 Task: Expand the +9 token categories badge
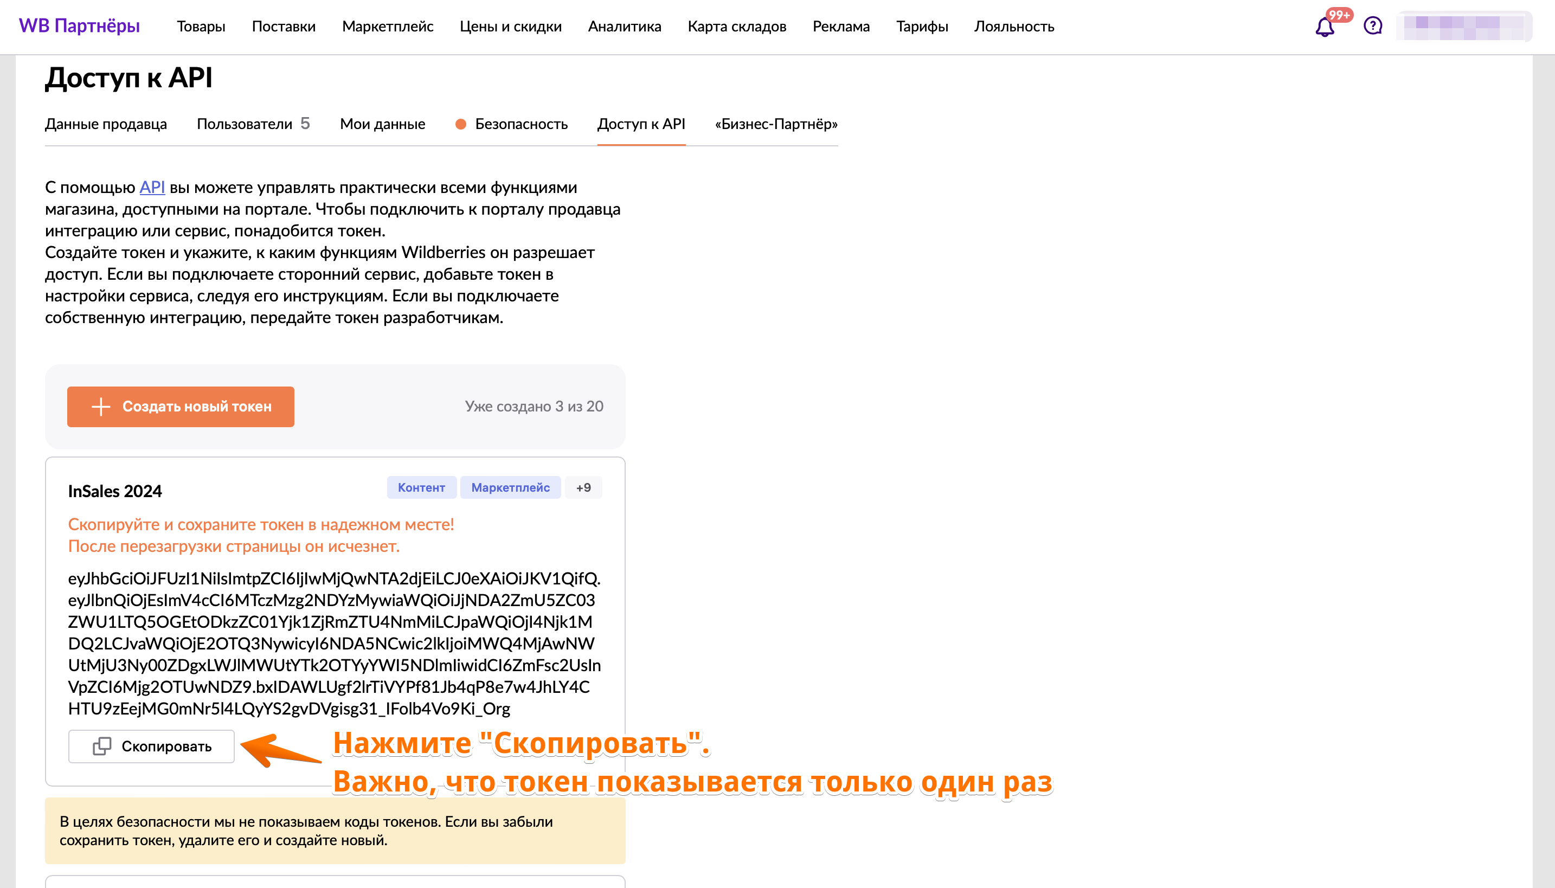[x=583, y=487]
